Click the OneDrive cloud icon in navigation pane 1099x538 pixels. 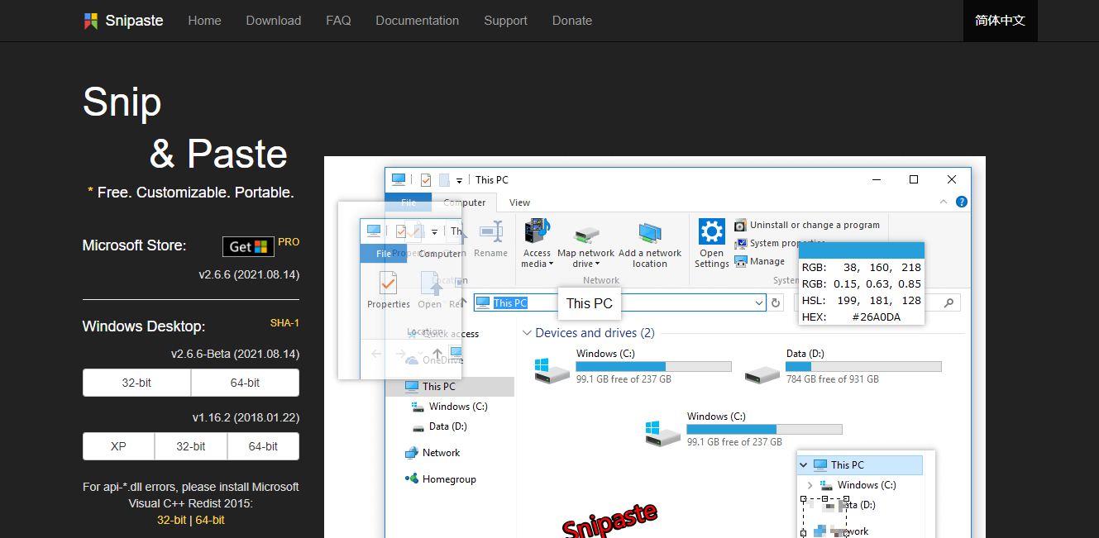412,360
